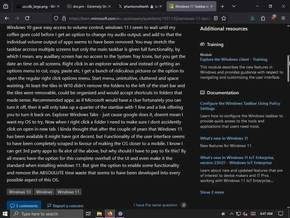
Task: Open the Windows Start menu
Action: click(5, 214)
